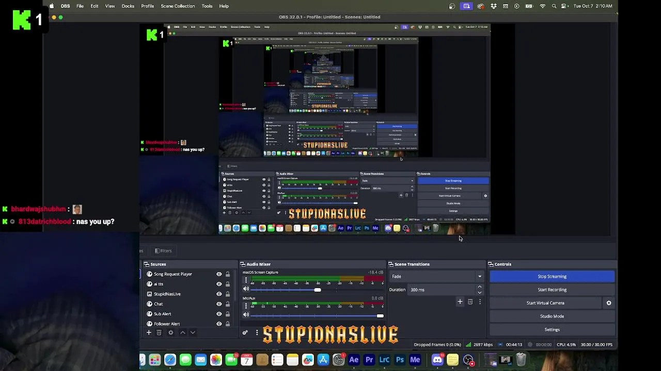Toggle lock on Chat source
Image resolution: width=661 pixels, height=371 pixels.
(x=227, y=304)
